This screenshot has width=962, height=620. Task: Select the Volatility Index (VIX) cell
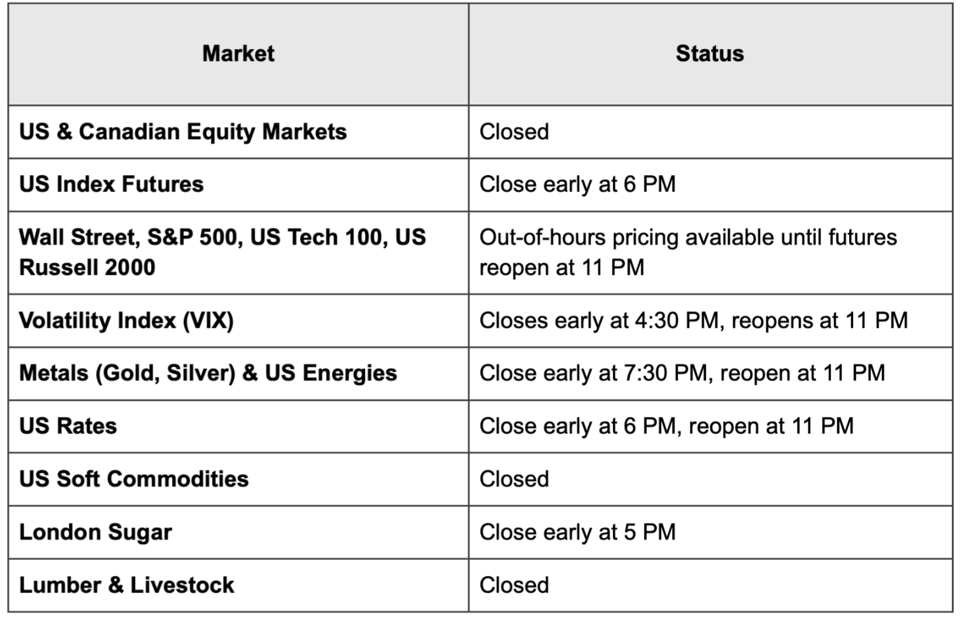238,320
